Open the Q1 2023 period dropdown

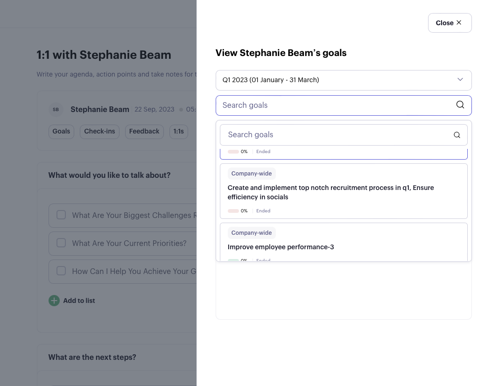pyautogui.click(x=344, y=80)
